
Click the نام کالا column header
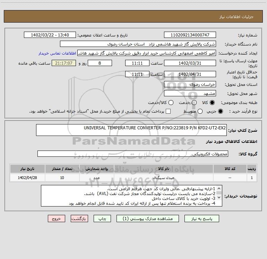pos(164,169)
